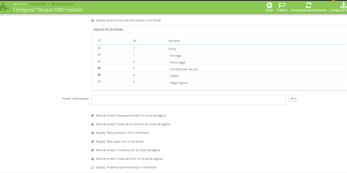Screen dimensions: 347x173
Task: Uncheck Display 'Best sales' link checkbox
Action: (x=93, y=142)
